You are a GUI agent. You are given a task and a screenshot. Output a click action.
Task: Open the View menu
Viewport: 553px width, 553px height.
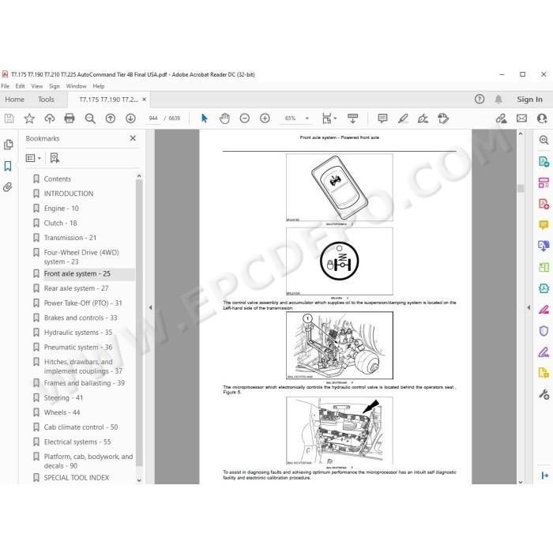click(x=36, y=86)
